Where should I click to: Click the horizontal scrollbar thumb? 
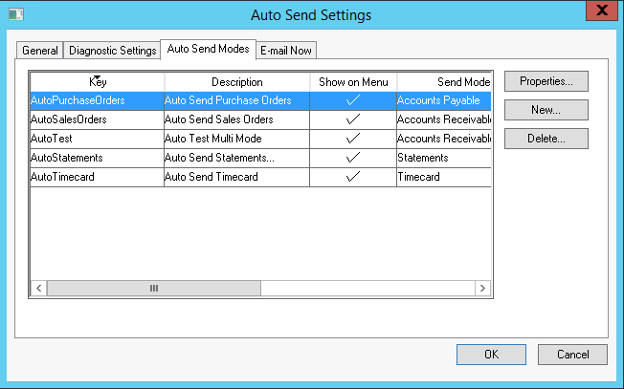[x=153, y=288]
